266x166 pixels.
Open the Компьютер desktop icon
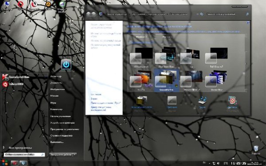7,6
